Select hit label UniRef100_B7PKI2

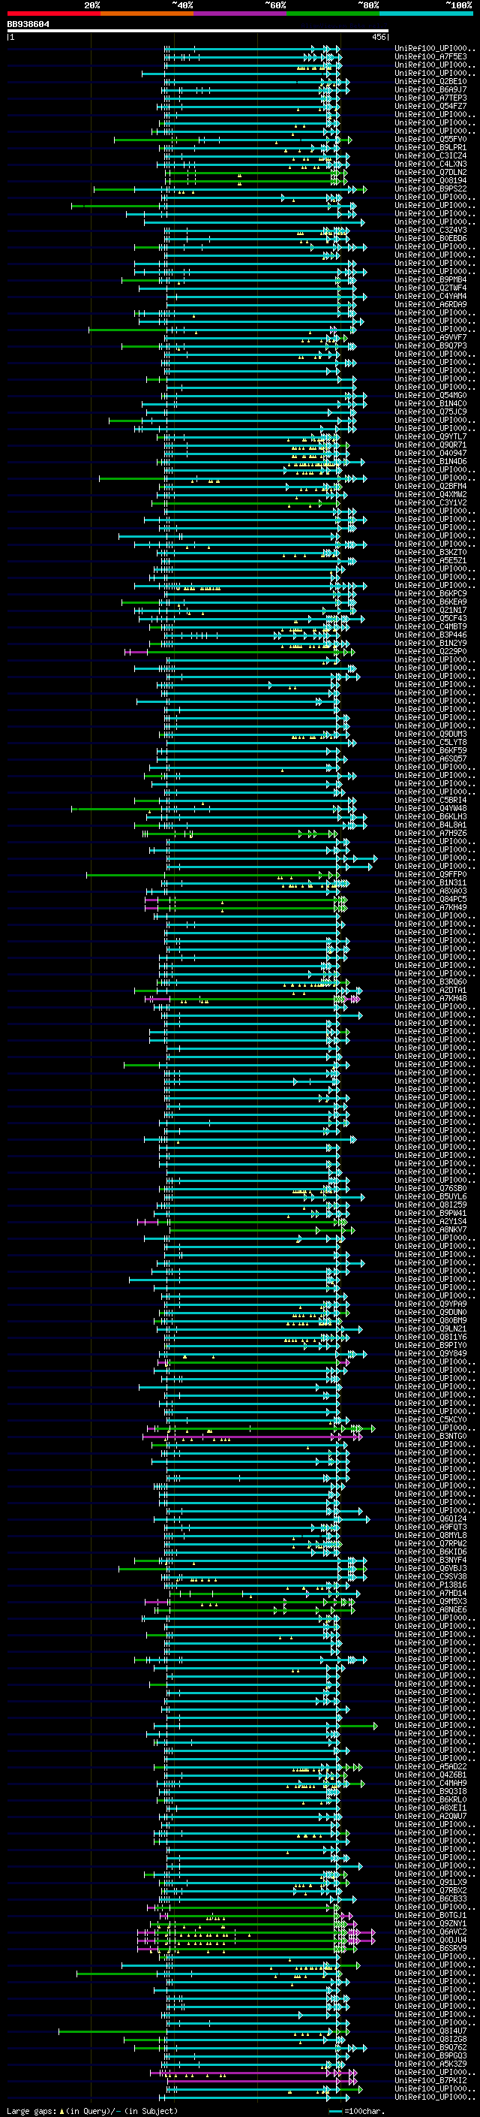[x=430, y=2080]
